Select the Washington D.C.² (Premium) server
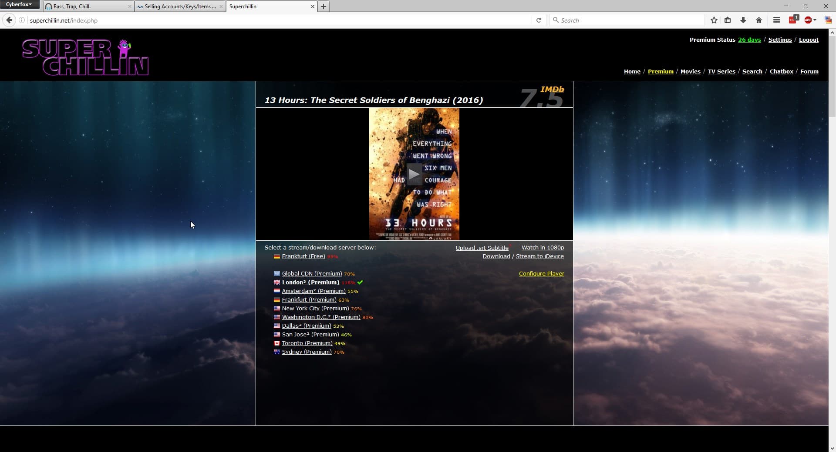This screenshot has height=452, width=836. pyautogui.click(x=321, y=317)
